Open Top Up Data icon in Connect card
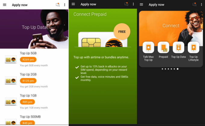The width and height of the screenshot is (205, 126). pyautogui.click(x=178, y=48)
